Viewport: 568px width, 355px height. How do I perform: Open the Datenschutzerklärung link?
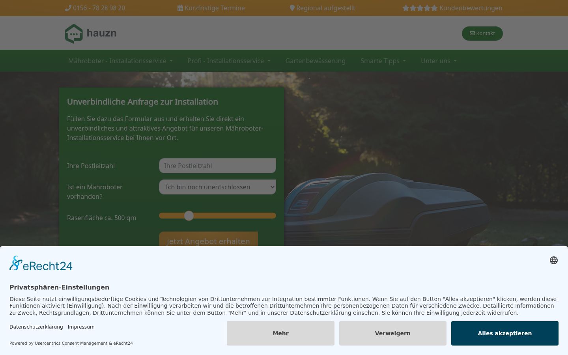click(x=36, y=327)
